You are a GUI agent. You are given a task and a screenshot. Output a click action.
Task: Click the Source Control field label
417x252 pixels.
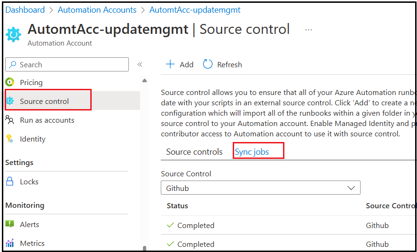[x=186, y=174]
